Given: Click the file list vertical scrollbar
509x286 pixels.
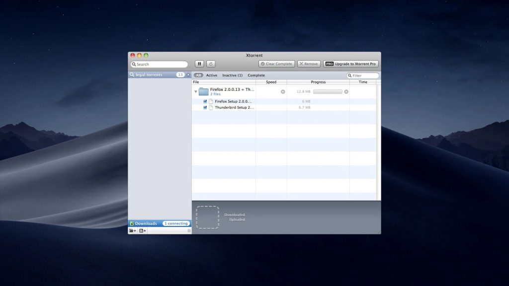Looking at the screenshot, I should [x=378, y=142].
